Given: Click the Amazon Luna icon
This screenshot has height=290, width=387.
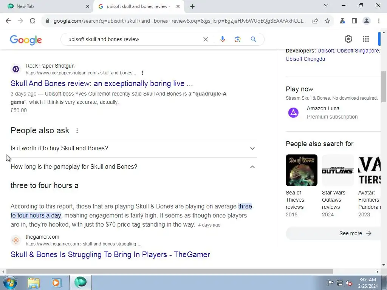Looking at the screenshot, I should pyautogui.click(x=293, y=113).
